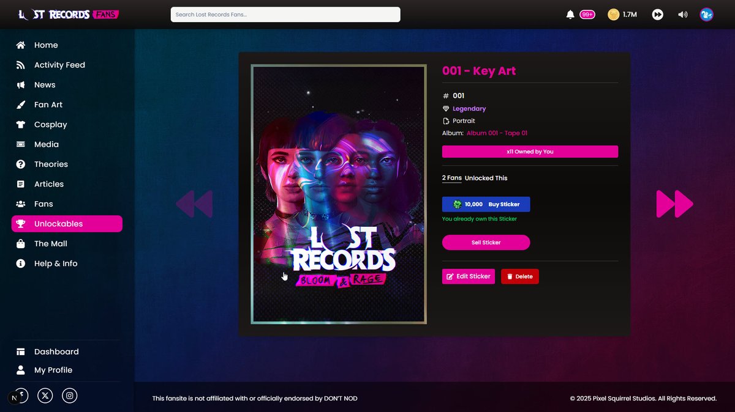Click the green gem icon on Buy Sticker
This screenshot has width=735, height=412.
pyautogui.click(x=458, y=204)
